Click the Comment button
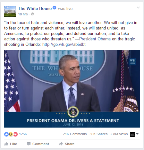 pos(38,144)
